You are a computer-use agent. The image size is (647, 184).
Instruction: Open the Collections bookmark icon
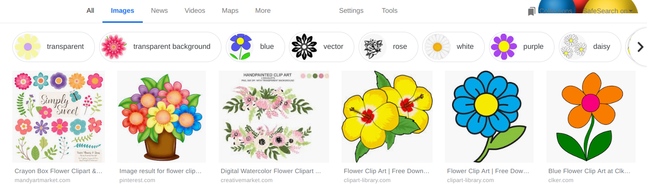pos(532,11)
